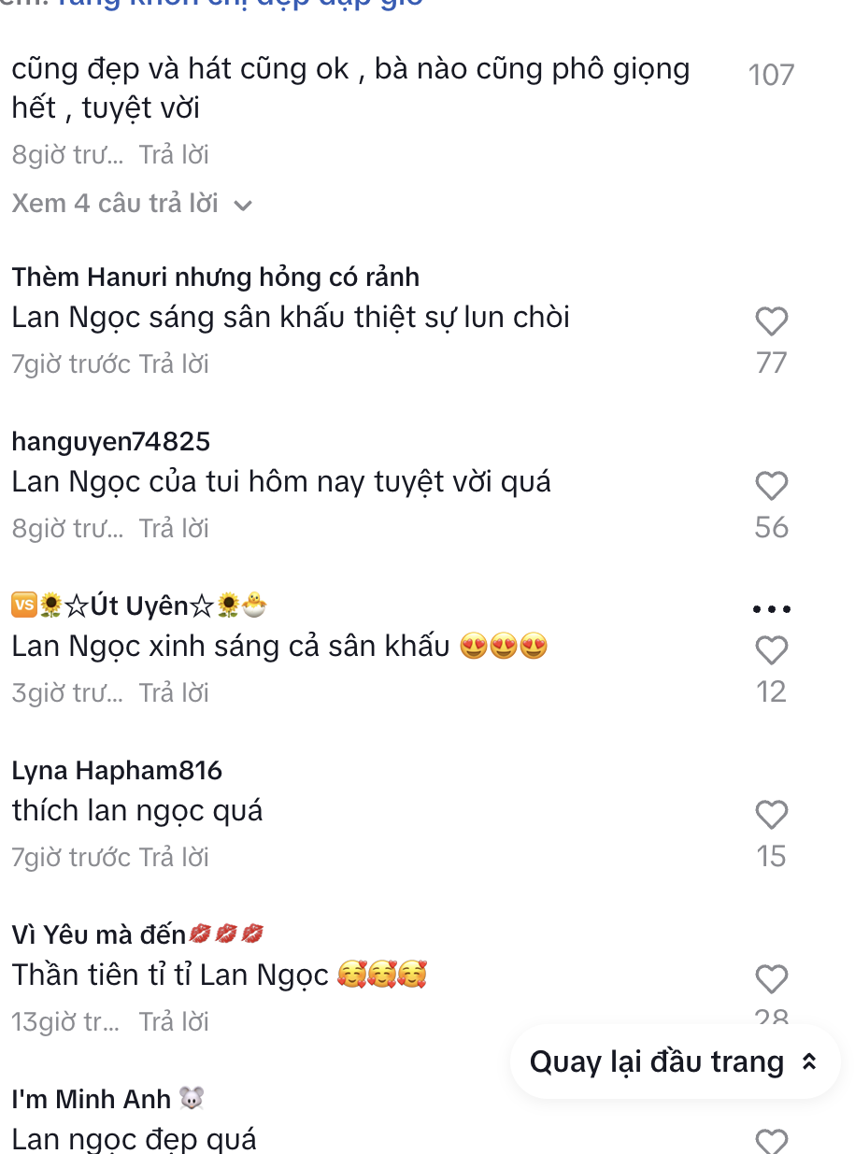
Task: Like hanguyen74825's comment with the heart
Action: pyautogui.click(x=771, y=486)
